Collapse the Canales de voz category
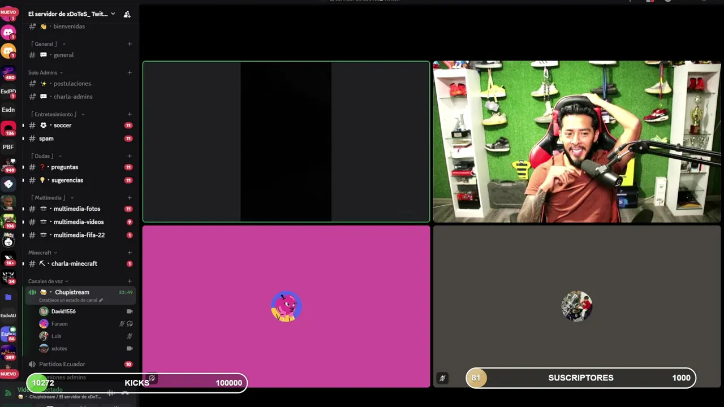The height and width of the screenshot is (407, 724). pyautogui.click(x=48, y=282)
